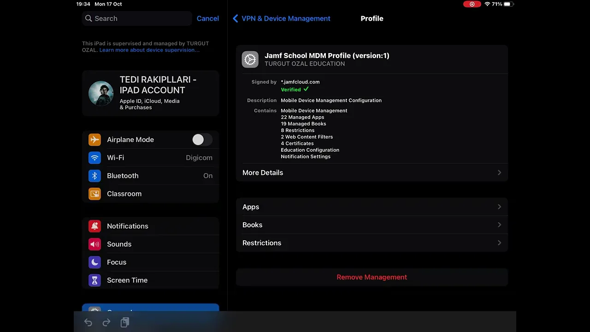Viewport: 590px width, 332px height.
Task: Click the redo arrow in bottom toolbar
Action: point(106,323)
